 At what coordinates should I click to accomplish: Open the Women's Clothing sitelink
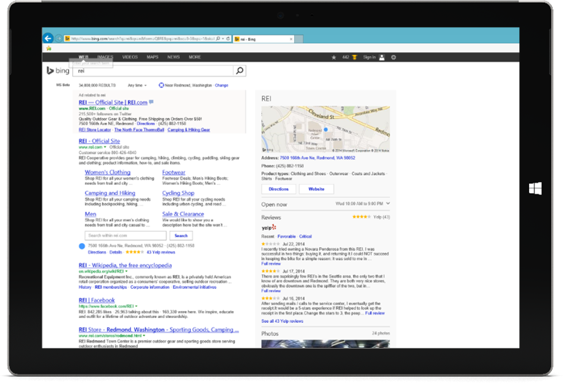[x=108, y=172]
